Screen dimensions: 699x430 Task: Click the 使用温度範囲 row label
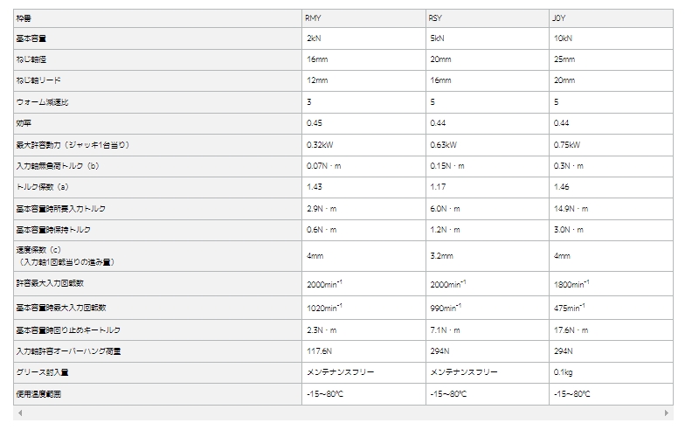39,393
